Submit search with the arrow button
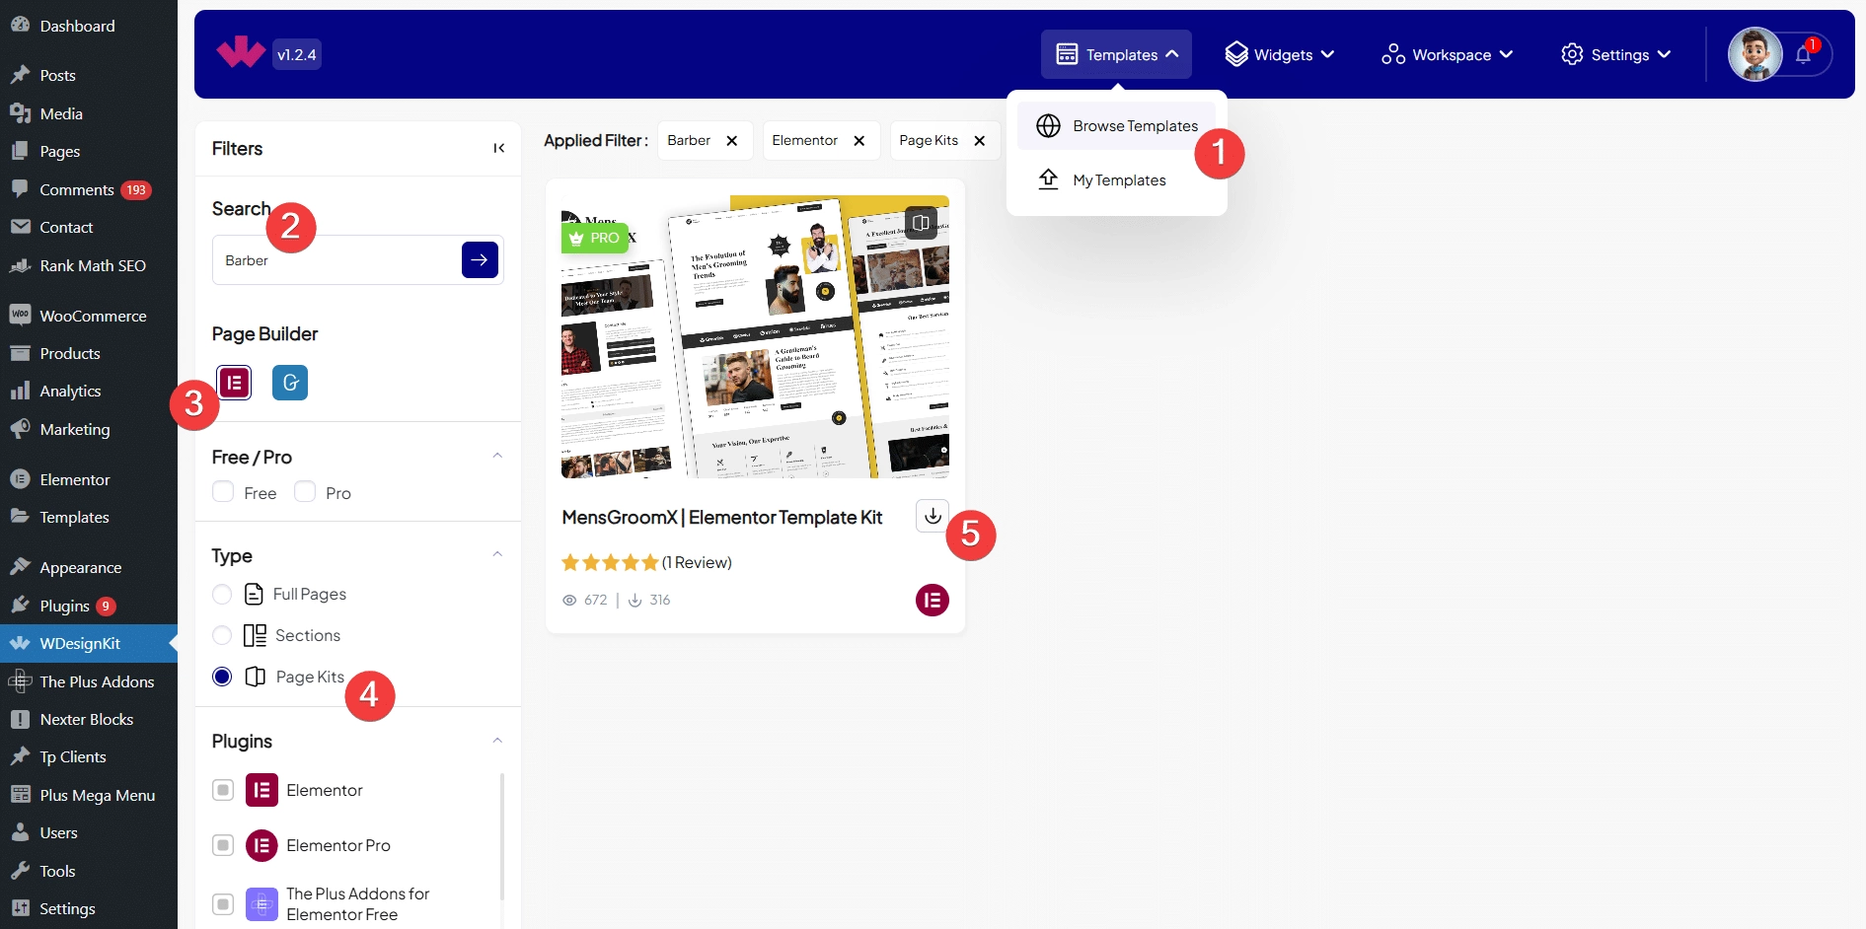This screenshot has height=929, width=1866. click(x=480, y=260)
